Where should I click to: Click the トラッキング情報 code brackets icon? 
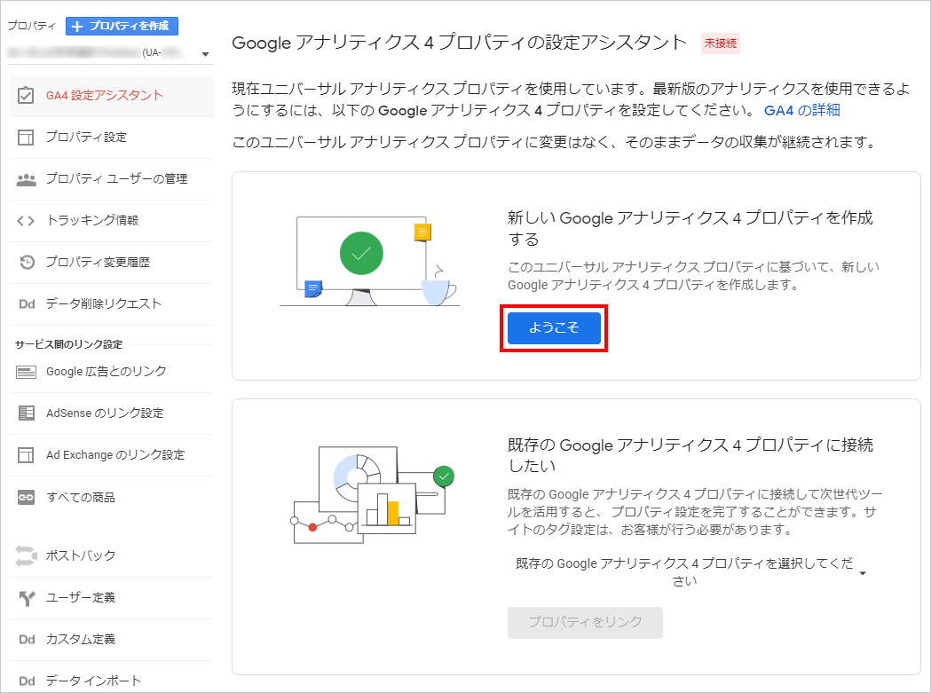26,221
